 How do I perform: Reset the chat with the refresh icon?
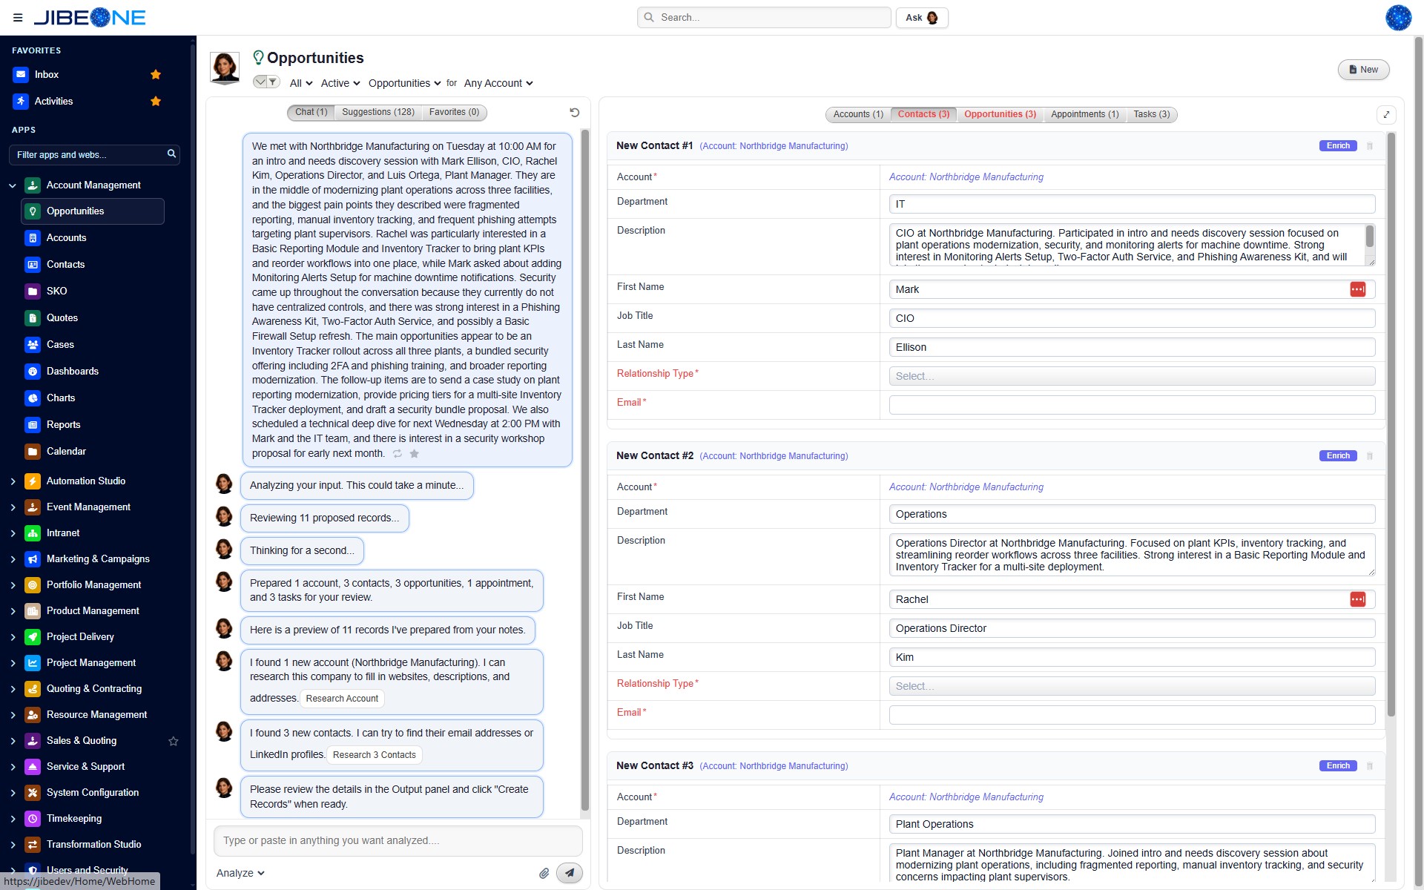[x=575, y=113]
